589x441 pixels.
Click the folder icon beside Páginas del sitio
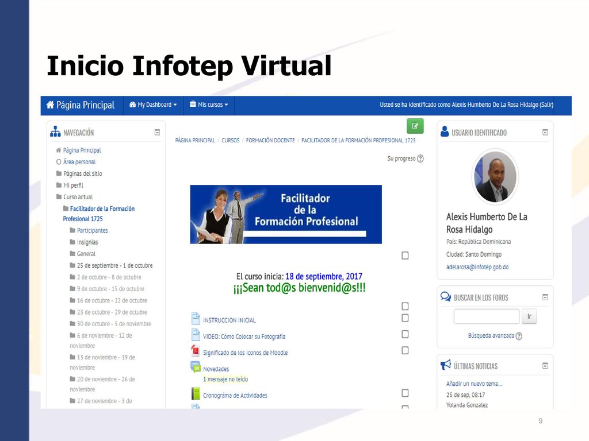click(59, 173)
